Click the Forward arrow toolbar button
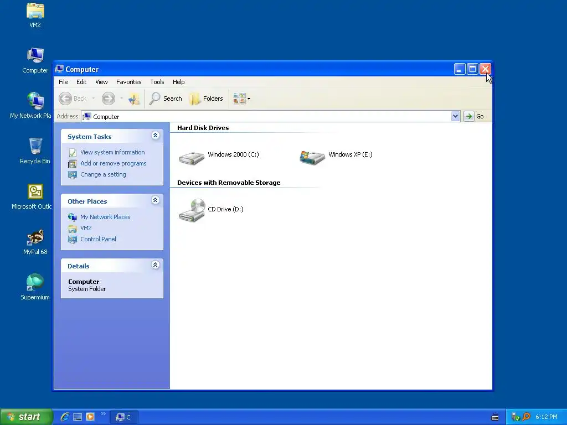567x425 pixels. (108, 99)
